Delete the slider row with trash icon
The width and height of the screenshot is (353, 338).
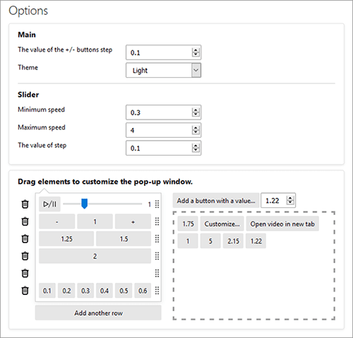pos(25,204)
